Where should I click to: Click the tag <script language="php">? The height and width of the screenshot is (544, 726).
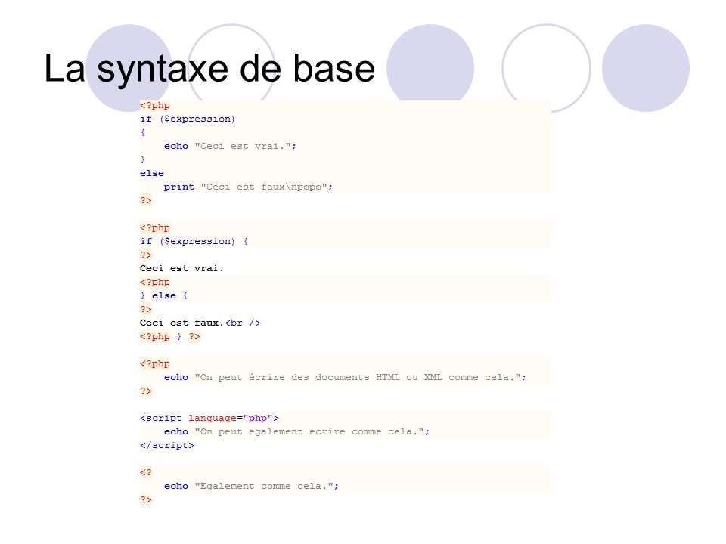click(x=209, y=418)
